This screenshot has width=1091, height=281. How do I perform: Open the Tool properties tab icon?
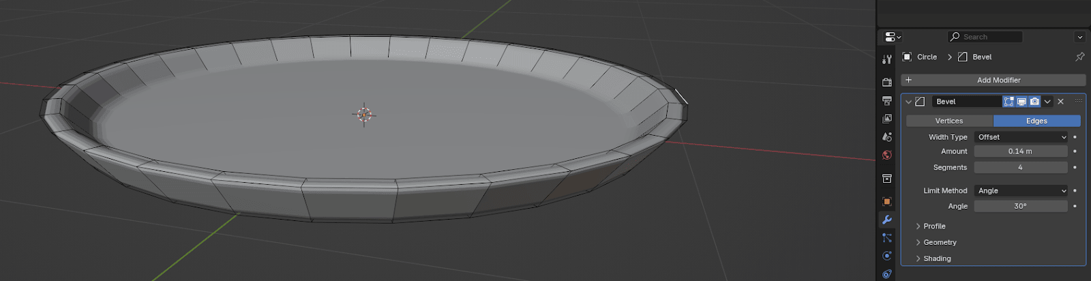pos(886,59)
